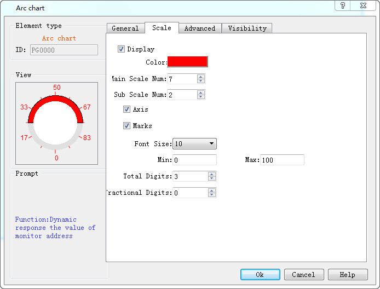
Task: Switch to the General tab
Action: (x=125, y=28)
